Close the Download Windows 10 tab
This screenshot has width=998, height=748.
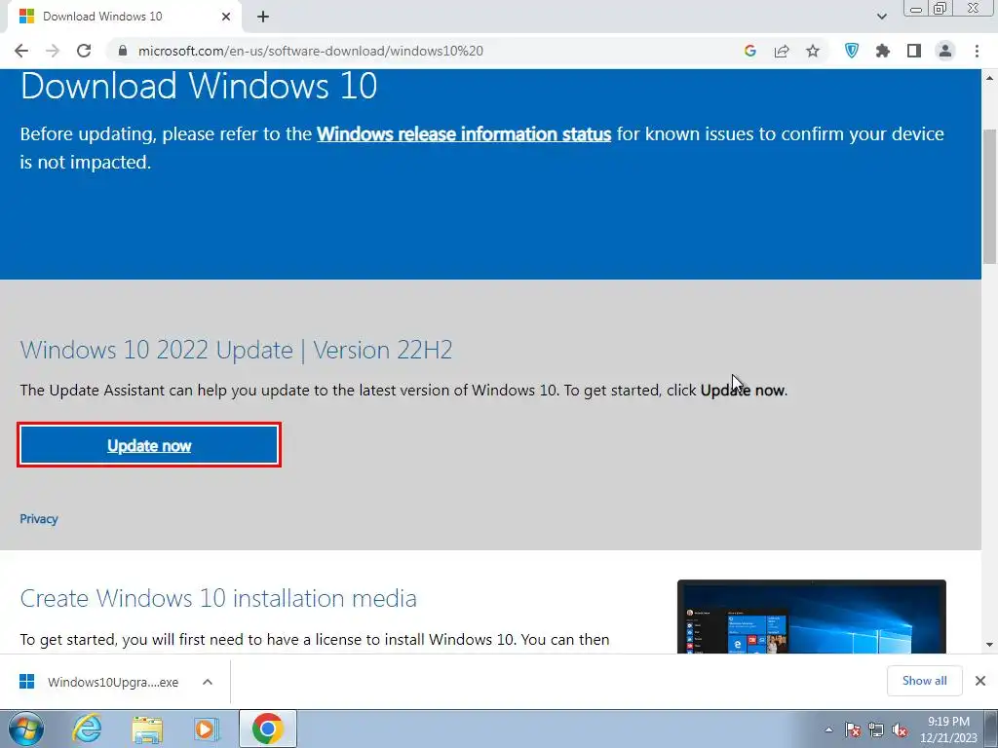tap(226, 17)
